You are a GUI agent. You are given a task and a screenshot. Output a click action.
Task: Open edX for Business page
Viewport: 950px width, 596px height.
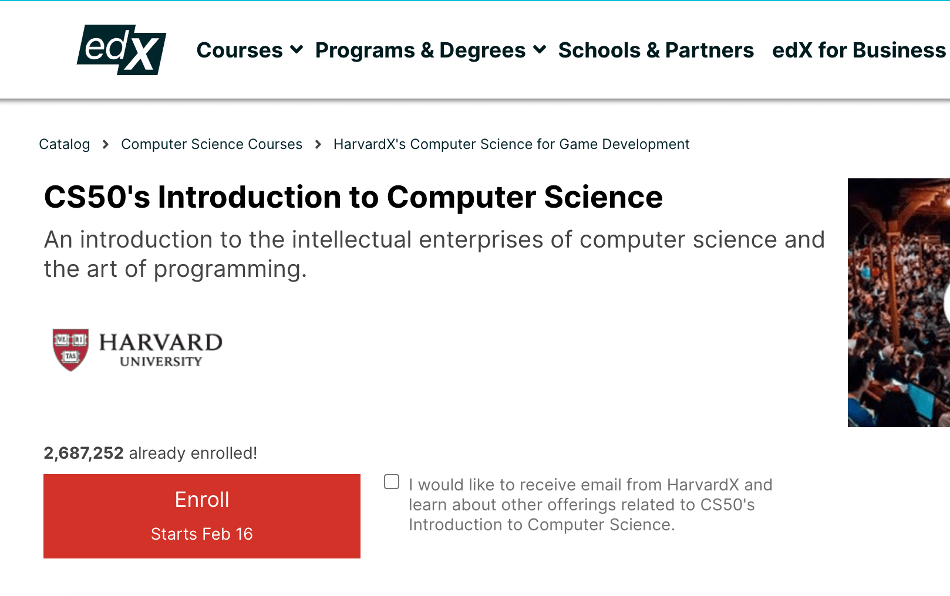858,50
